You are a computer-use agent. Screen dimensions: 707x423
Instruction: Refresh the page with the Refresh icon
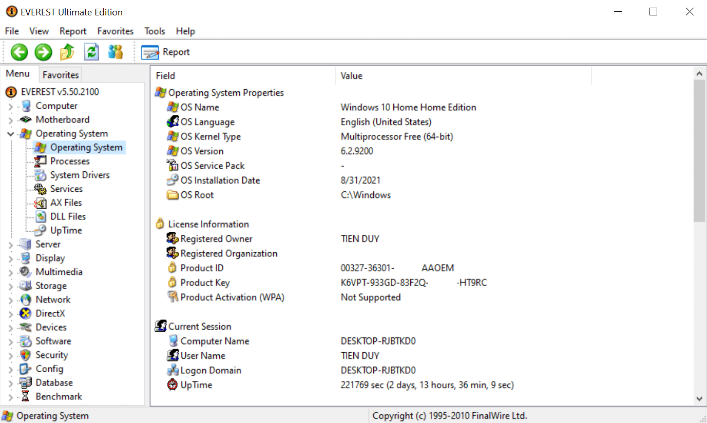point(91,52)
